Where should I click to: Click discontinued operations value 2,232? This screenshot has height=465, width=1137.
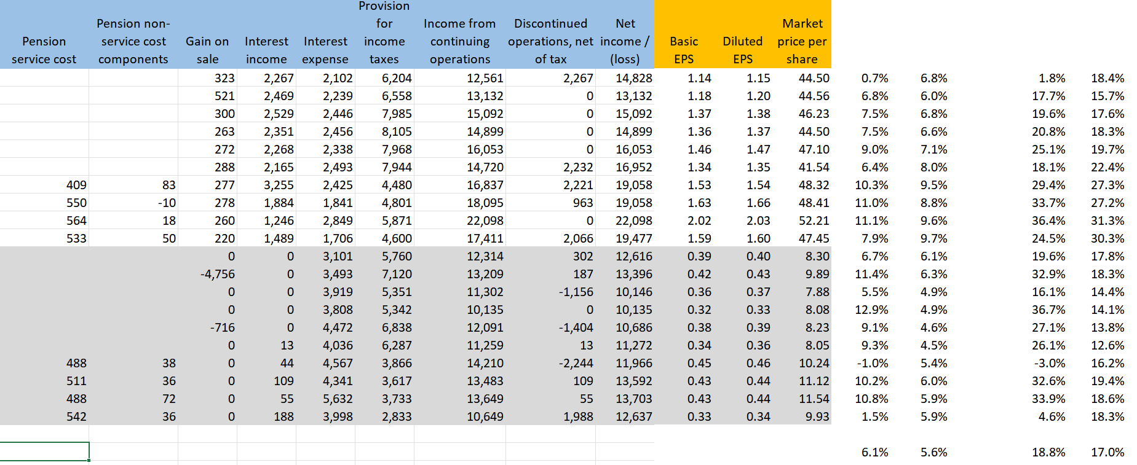coord(579,167)
